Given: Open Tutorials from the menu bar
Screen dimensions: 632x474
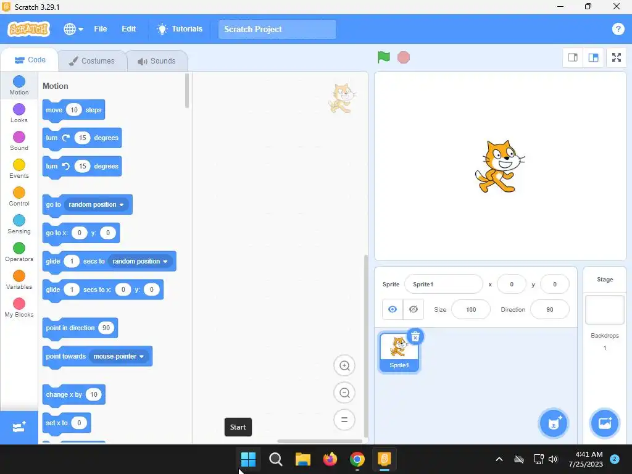Looking at the screenshot, I should [x=180, y=29].
